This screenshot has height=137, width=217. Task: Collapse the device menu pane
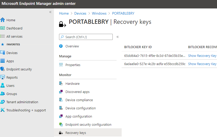coord(118,37)
